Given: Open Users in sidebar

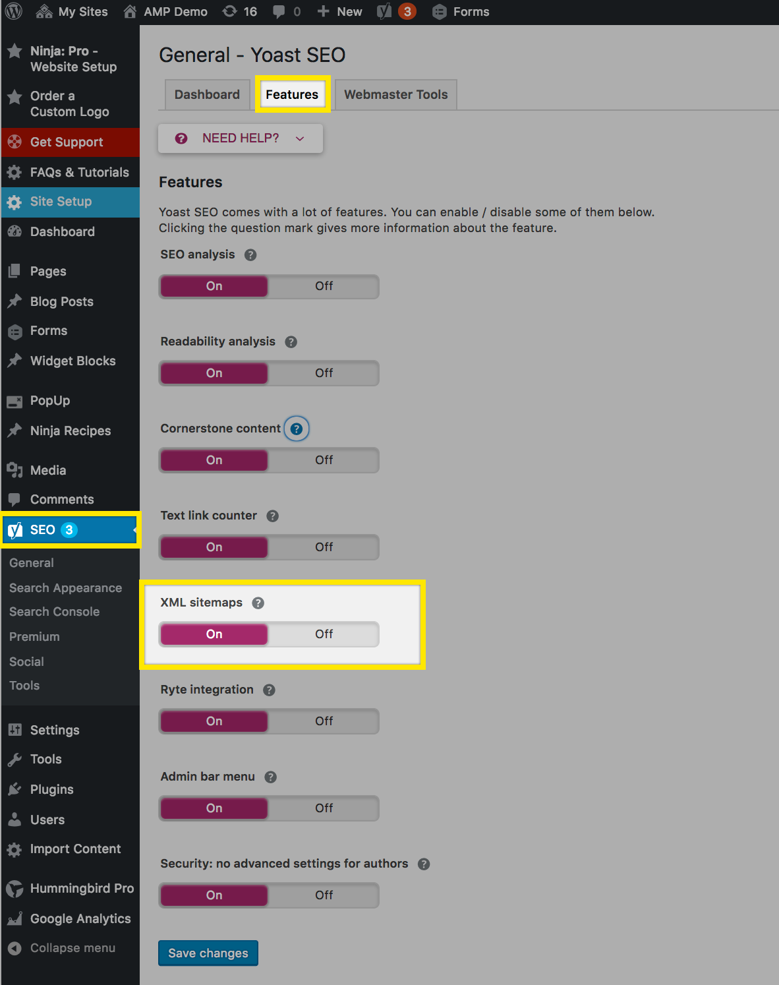Looking at the screenshot, I should [70, 820].
